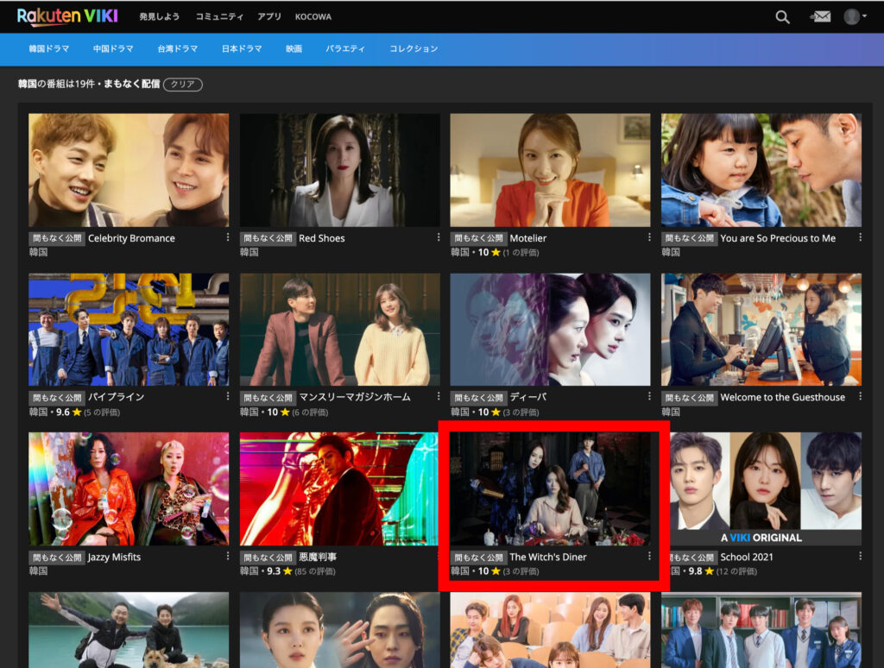Click the パイプライン title link
Screen dimensions: 884x668
117,397
